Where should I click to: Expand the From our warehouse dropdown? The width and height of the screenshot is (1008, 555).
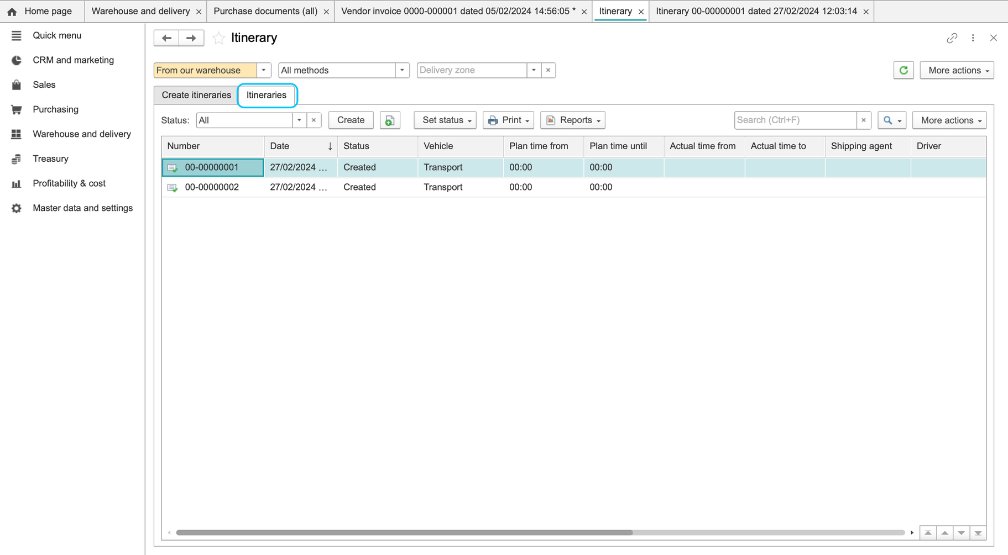(264, 70)
